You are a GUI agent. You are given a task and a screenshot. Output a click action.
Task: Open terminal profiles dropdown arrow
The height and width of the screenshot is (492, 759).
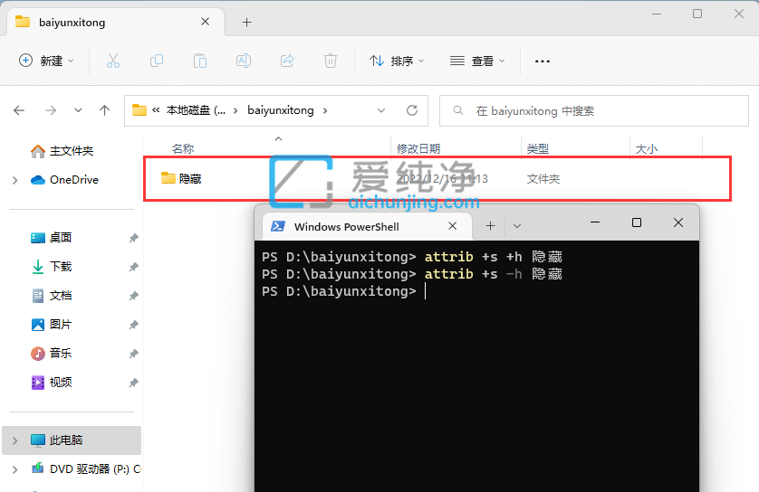517,226
